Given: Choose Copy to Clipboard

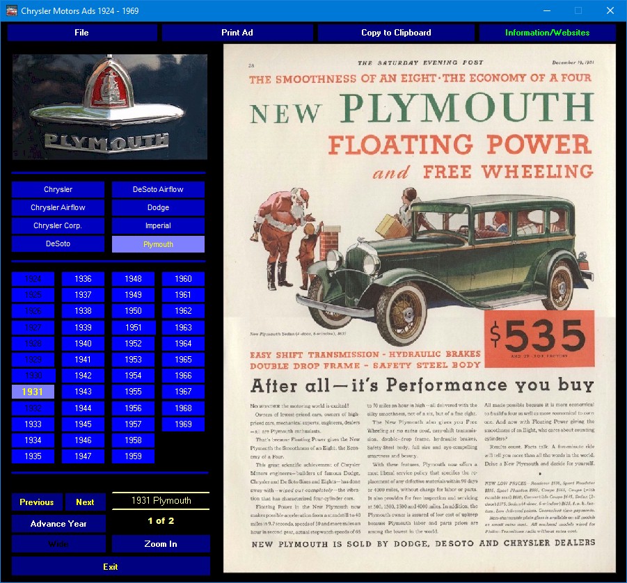Looking at the screenshot, I should click(x=396, y=33).
